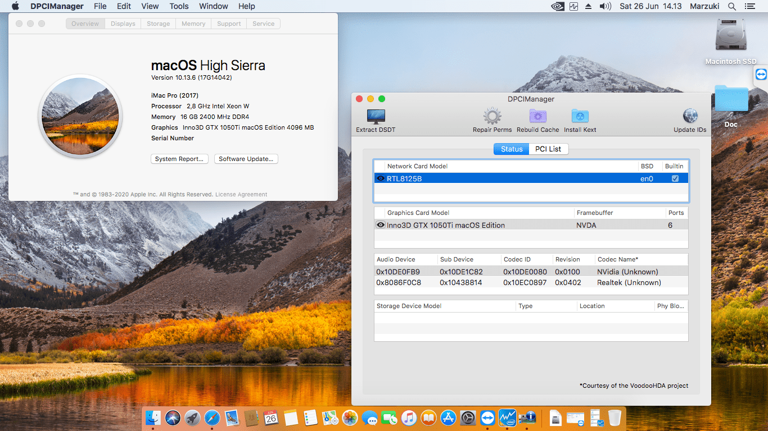
Task: Open Notes from the dock
Action: (291, 418)
